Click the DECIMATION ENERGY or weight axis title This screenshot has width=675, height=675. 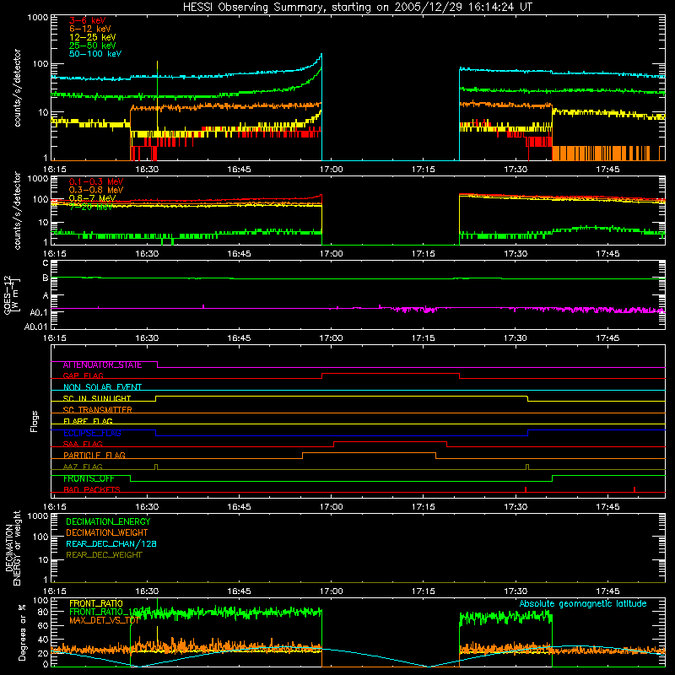pyautogui.click(x=13, y=548)
